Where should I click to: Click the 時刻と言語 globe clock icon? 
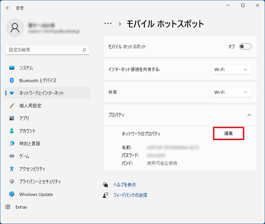coord(12,144)
